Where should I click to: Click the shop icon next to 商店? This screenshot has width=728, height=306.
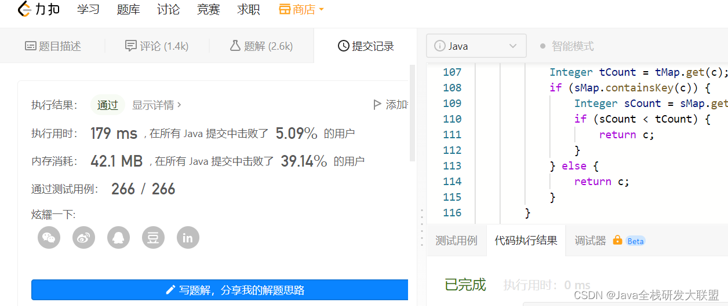tap(284, 10)
